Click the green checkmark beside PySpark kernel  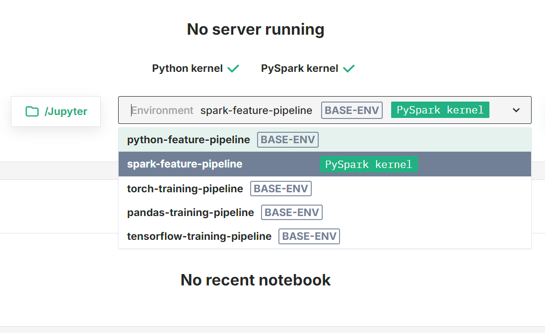pyautogui.click(x=348, y=67)
